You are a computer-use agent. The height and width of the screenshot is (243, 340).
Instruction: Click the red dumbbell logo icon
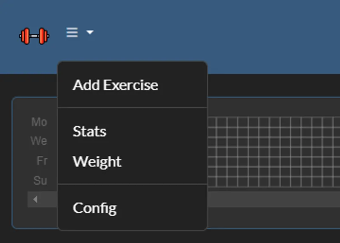(34, 36)
